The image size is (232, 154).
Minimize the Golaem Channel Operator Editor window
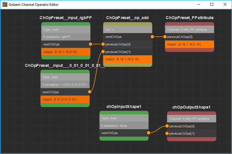pyautogui.click(x=199, y=4)
